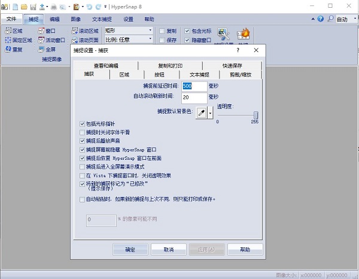This screenshot has width=359, height=279.
Task: Pick background color with eyedropper button
Action: pyautogui.click(x=202, y=113)
